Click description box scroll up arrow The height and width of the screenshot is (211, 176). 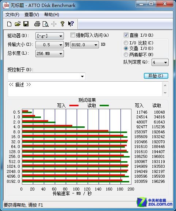tap(165, 85)
